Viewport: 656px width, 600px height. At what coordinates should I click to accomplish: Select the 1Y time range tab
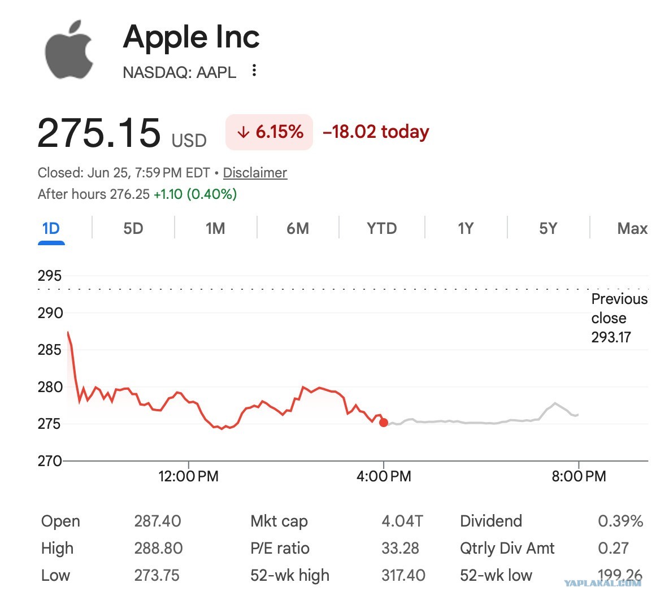(x=466, y=229)
